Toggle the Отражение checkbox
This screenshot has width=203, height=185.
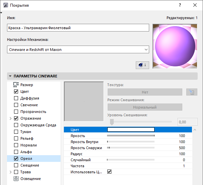[x=16, y=118]
